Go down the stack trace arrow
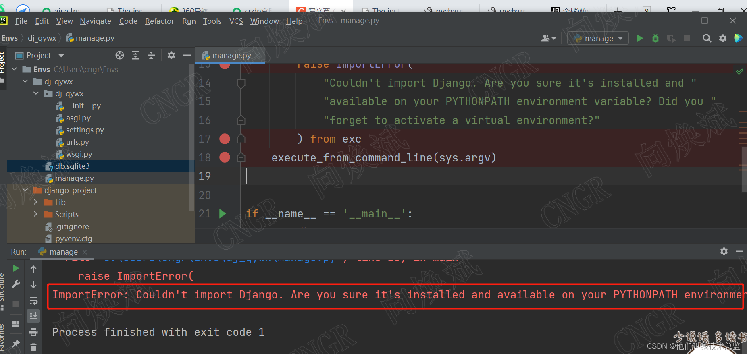Image resolution: width=747 pixels, height=354 pixels. [33, 284]
